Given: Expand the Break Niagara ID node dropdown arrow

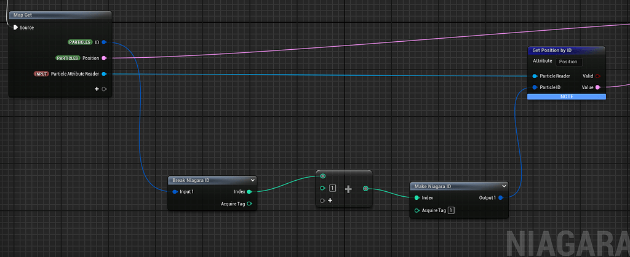Looking at the screenshot, I should click(253, 180).
